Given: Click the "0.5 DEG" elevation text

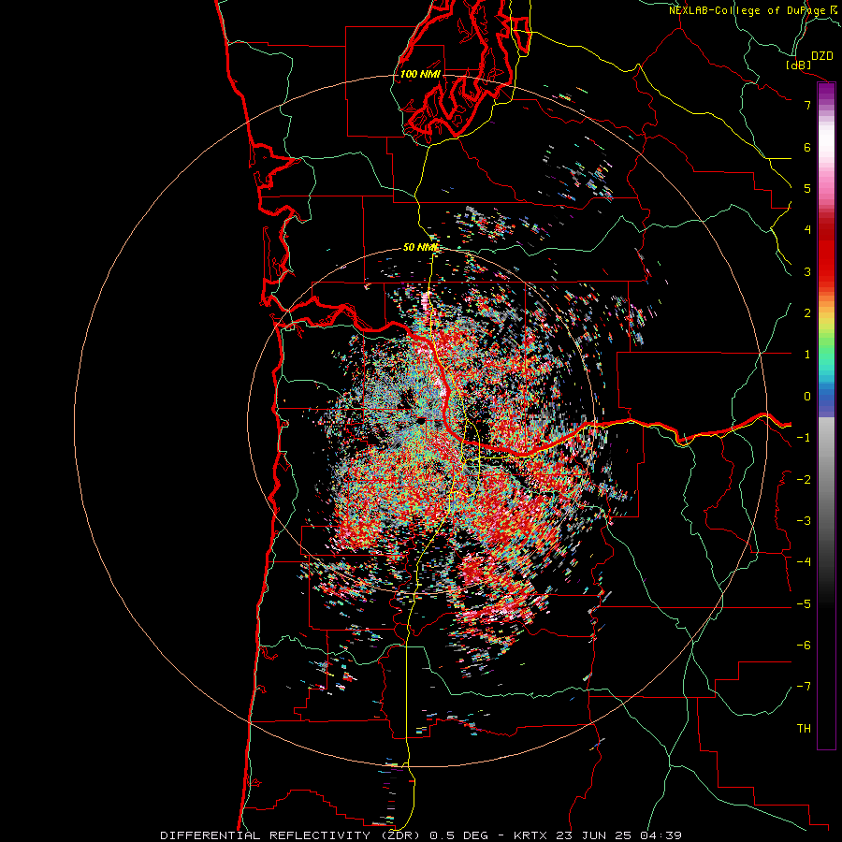Looking at the screenshot, I should click(459, 835).
